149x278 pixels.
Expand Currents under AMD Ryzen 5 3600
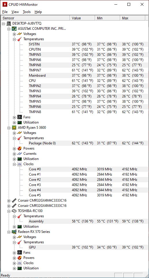(x=14, y=154)
